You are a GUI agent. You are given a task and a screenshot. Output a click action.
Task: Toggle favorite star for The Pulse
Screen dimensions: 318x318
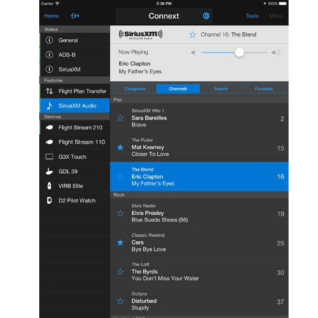click(x=120, y=147)
